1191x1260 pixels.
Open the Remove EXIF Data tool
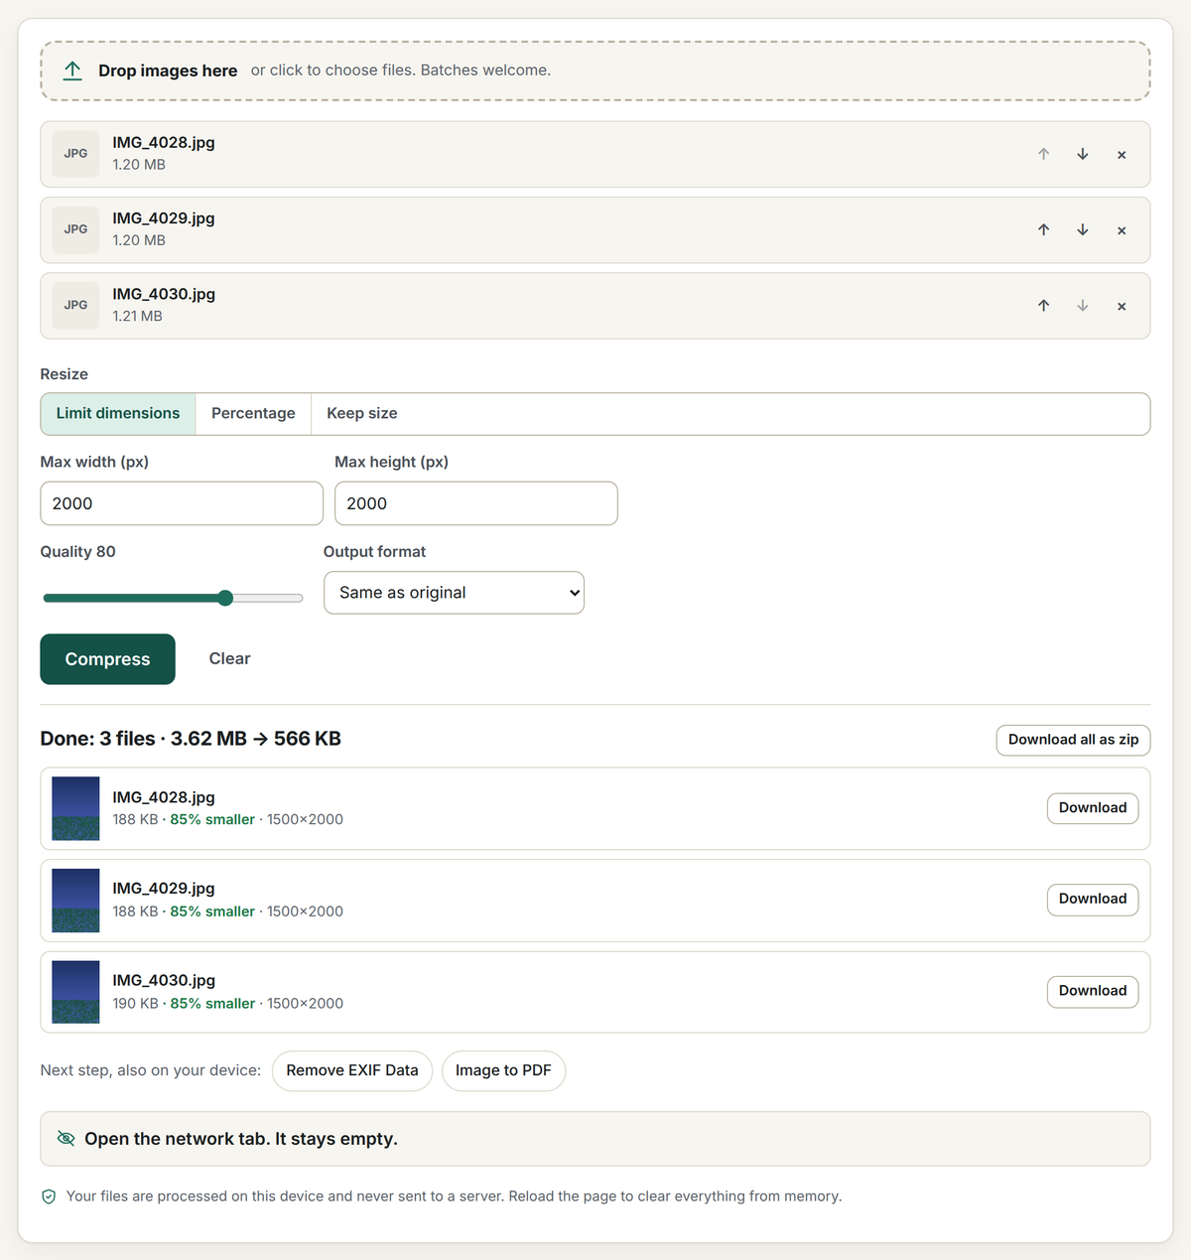click(x=352, y=1070)
